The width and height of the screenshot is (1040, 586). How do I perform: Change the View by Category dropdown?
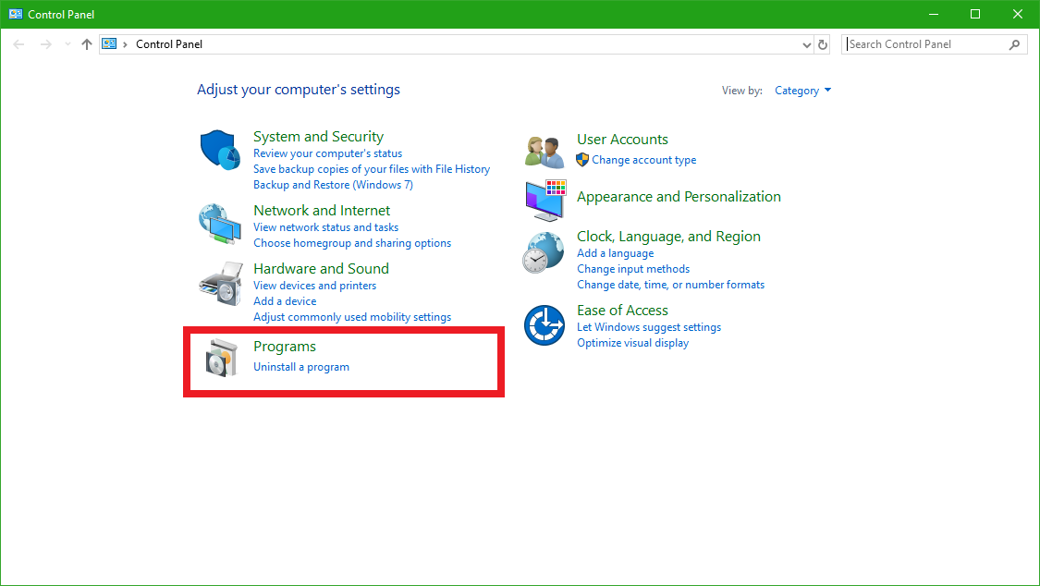(802, 90)
